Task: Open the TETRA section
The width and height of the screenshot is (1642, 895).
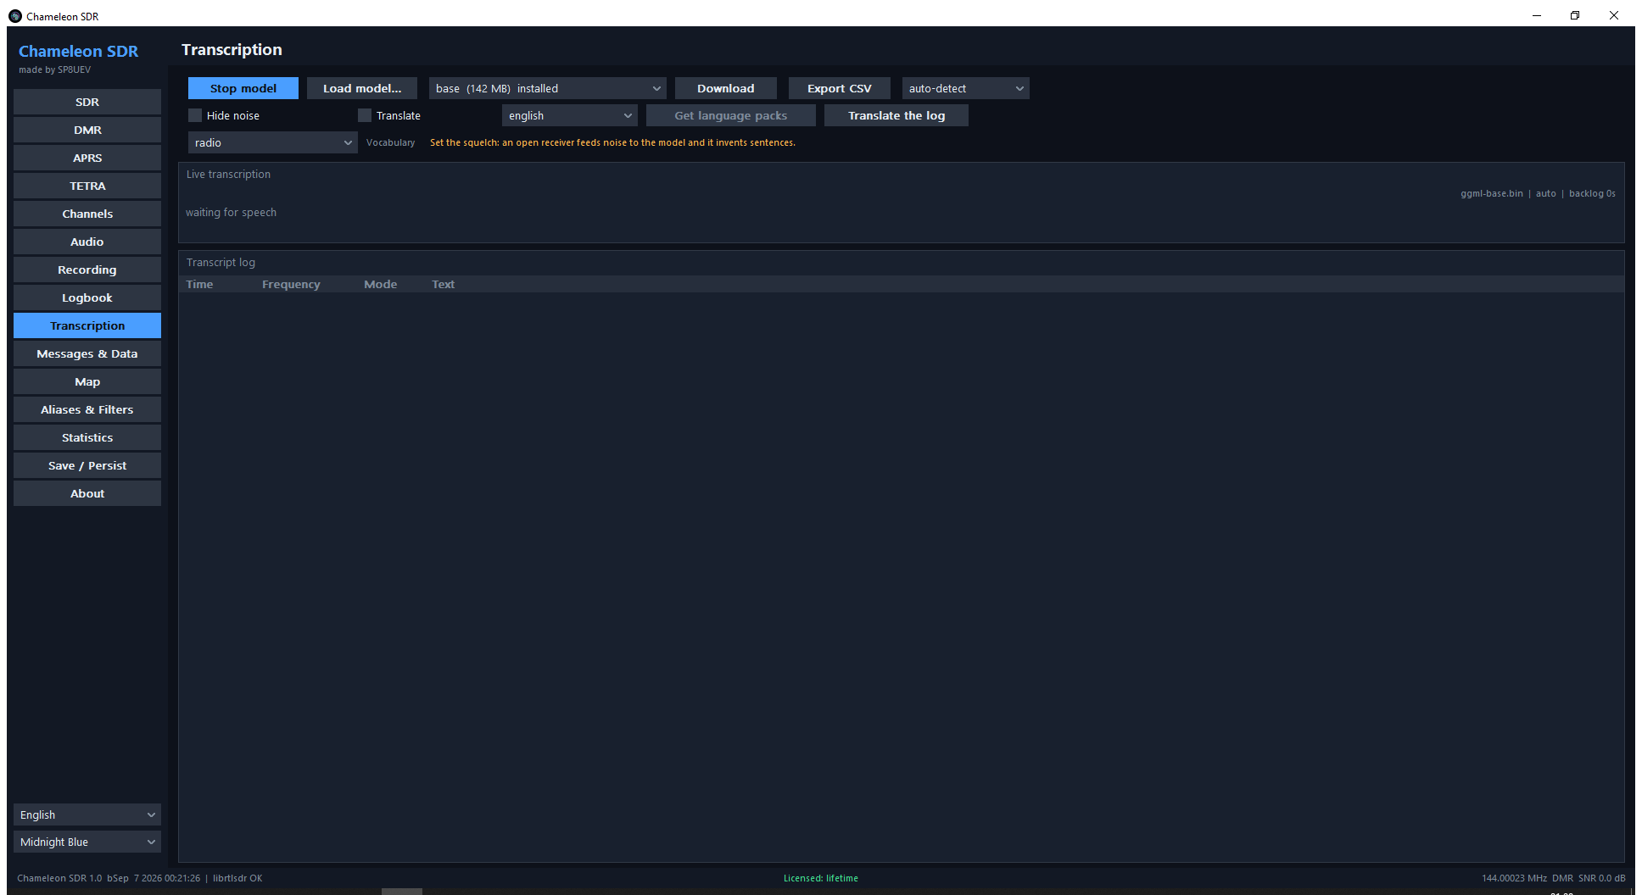Action: pos(87,186)
